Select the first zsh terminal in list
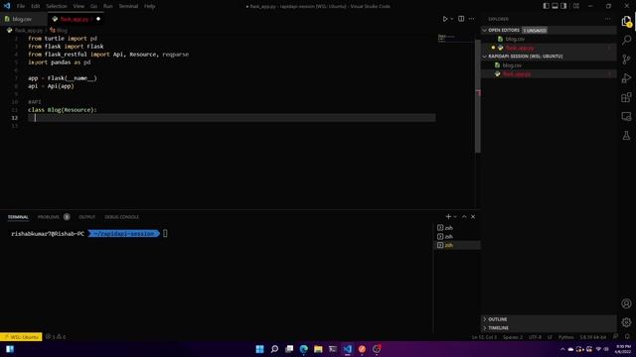This screenshot has height=357, width=636. pos(457,228)
